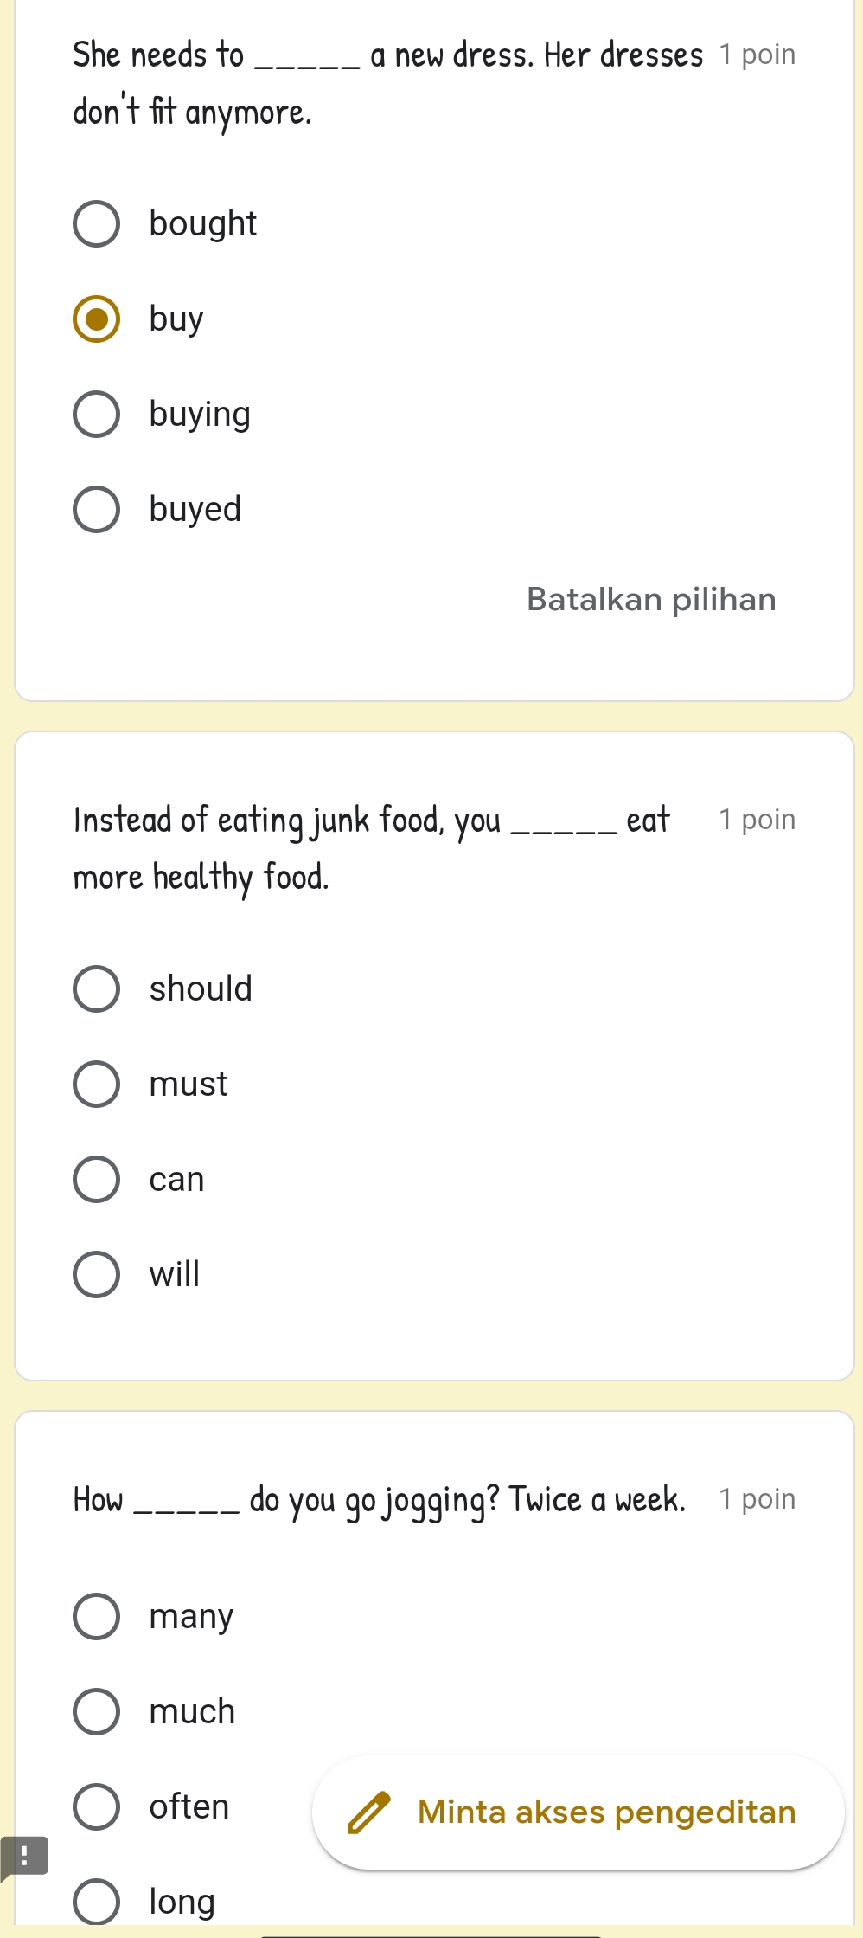Viewport: 863px width, 1938px height.
Task: Select the 'bought' answer option
Action: click(x=96, y=224)
